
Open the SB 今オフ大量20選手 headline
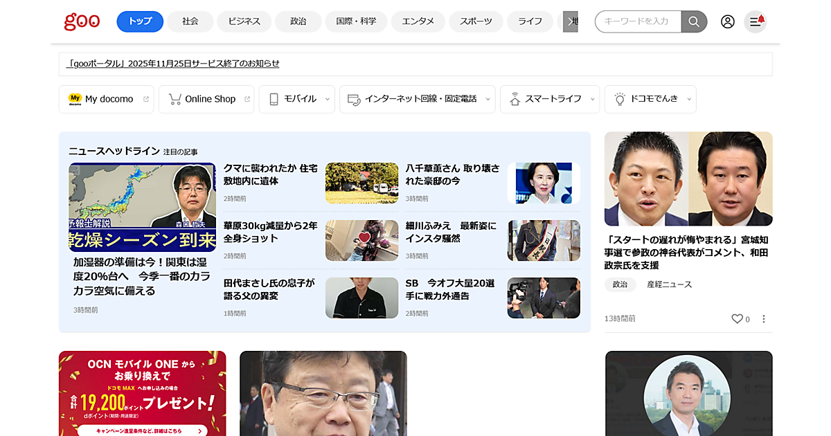coord(450,289)
